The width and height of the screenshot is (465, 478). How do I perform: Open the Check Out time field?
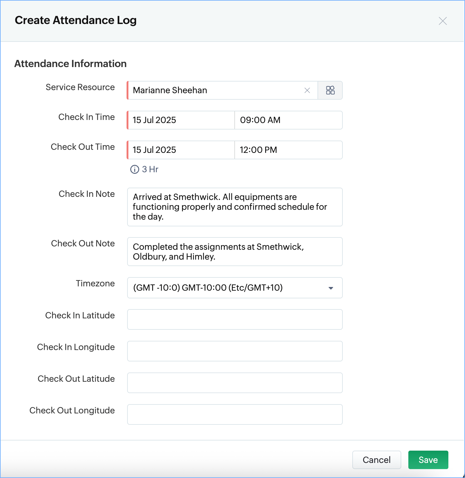coord(288,150)
